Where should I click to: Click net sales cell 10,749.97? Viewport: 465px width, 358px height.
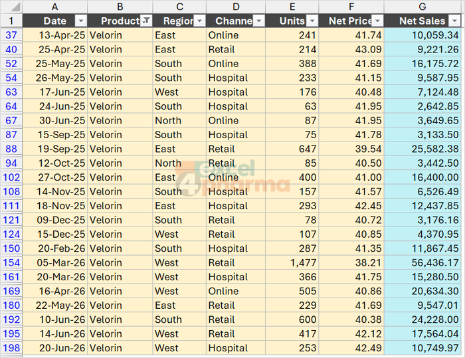(422, 348)
